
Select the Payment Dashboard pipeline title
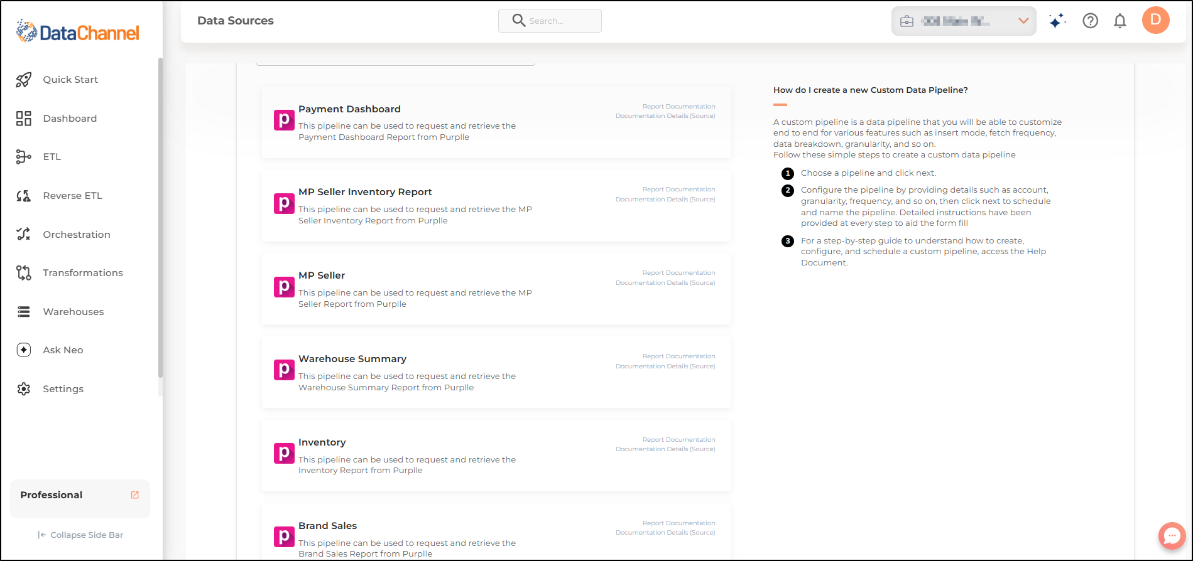click(x=349, y=109)
